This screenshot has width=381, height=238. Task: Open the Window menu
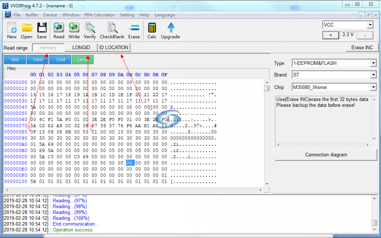(x=71, y=15)
